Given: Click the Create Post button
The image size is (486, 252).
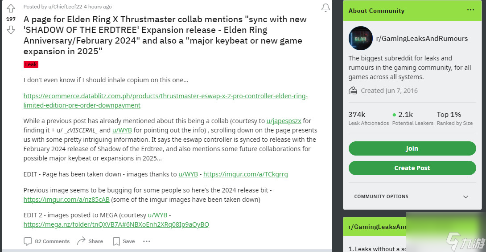Looking at the screenshot, I should click(x=412, y=168).
